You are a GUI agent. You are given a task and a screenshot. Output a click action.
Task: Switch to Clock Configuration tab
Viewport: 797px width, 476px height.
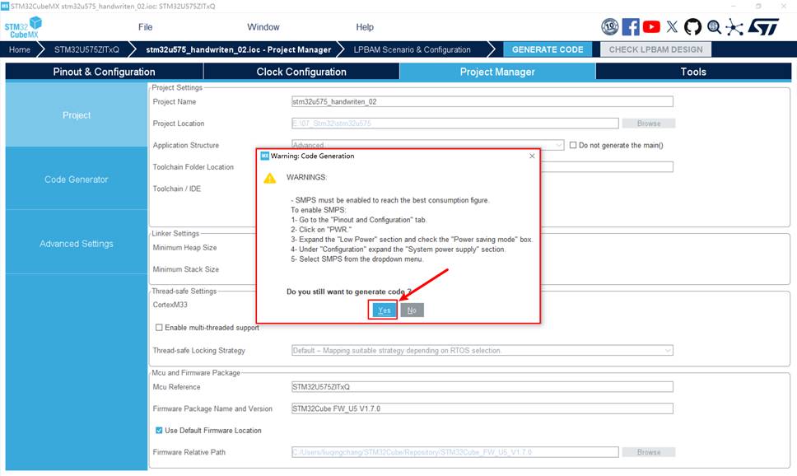pos(301,72)
